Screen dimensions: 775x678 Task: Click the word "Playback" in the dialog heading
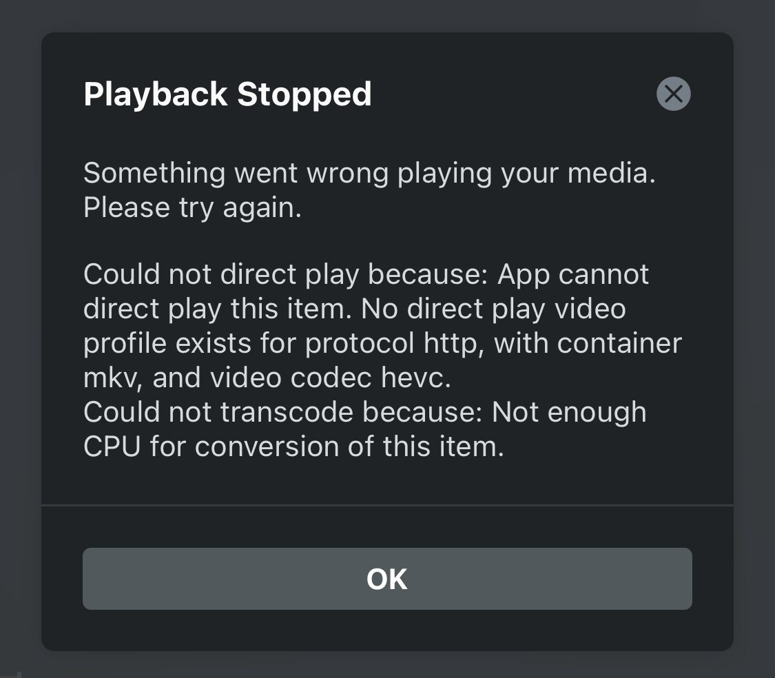(155, 94)
